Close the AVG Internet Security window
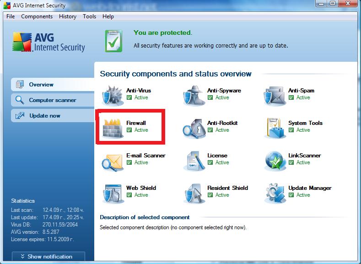361x264 pixels. (x=348, y=4)
